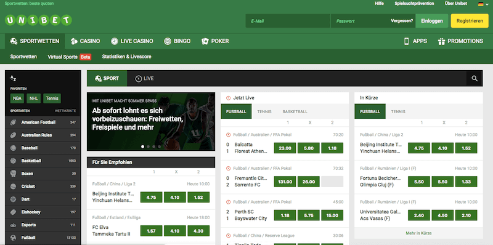Click the summer promo banner image
The height and width of the screenshot is (245, 493).
[x=151, y=121]
